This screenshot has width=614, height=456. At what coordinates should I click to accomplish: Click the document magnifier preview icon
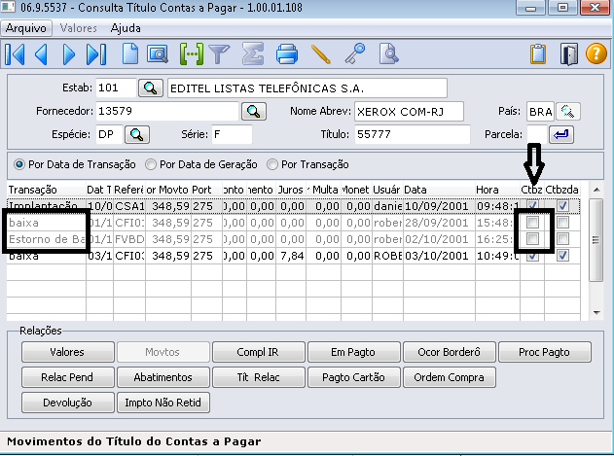[389, 54]
